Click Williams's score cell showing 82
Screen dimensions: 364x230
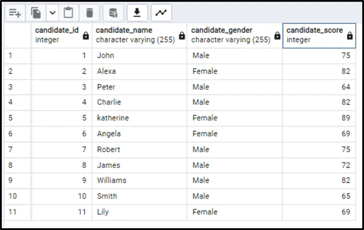(x=319, y=180)
